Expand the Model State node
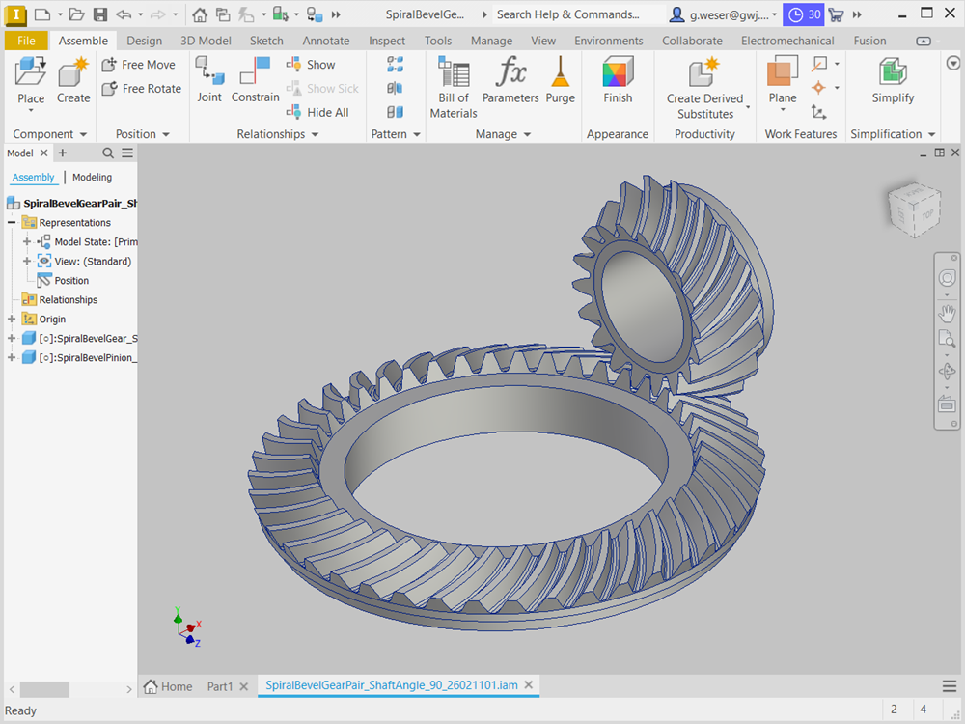Image resolution: width=965 pixels, height=724 pixels. [27, 242]
